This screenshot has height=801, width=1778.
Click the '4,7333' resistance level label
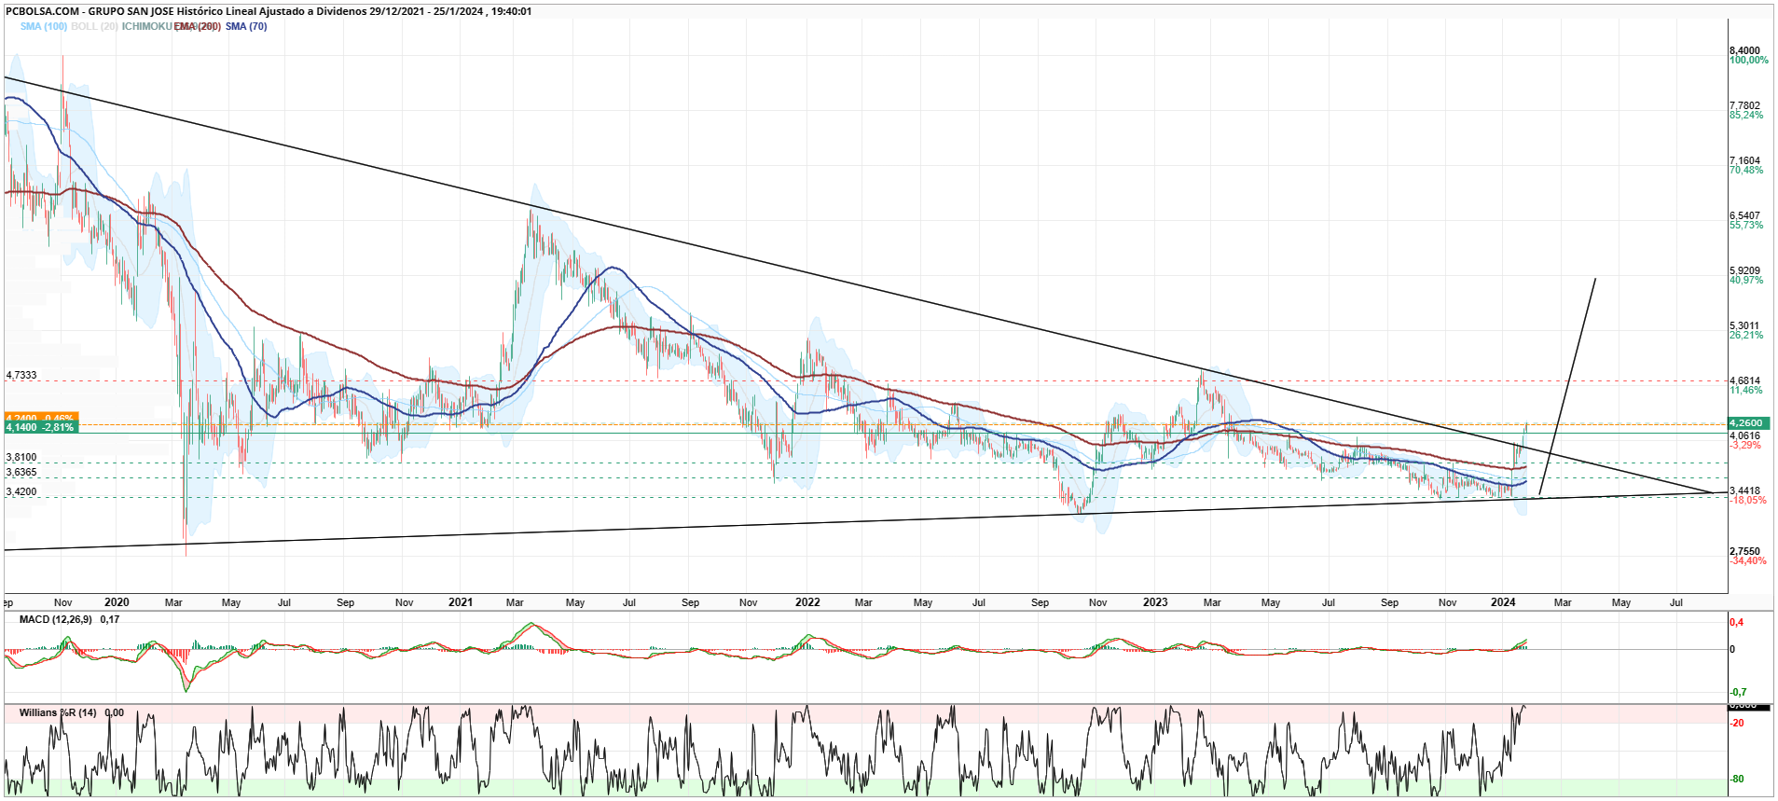click(21, 376)
